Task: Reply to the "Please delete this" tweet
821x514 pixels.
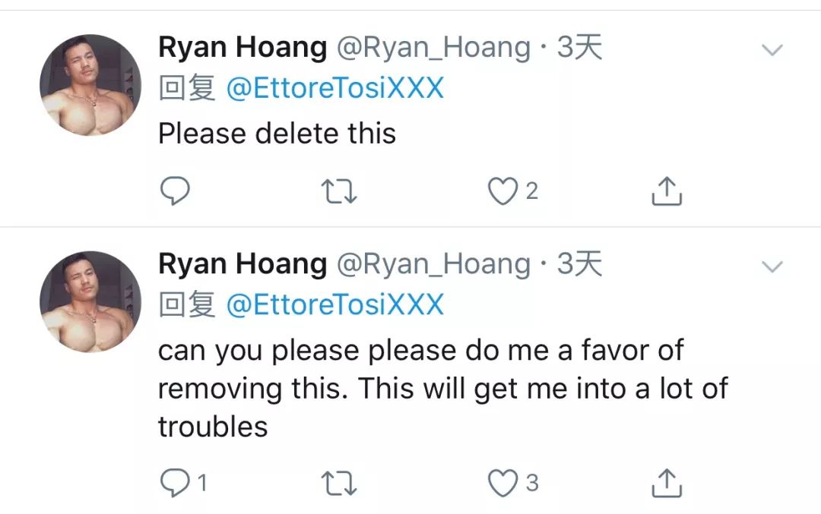Action: [175, 191]
